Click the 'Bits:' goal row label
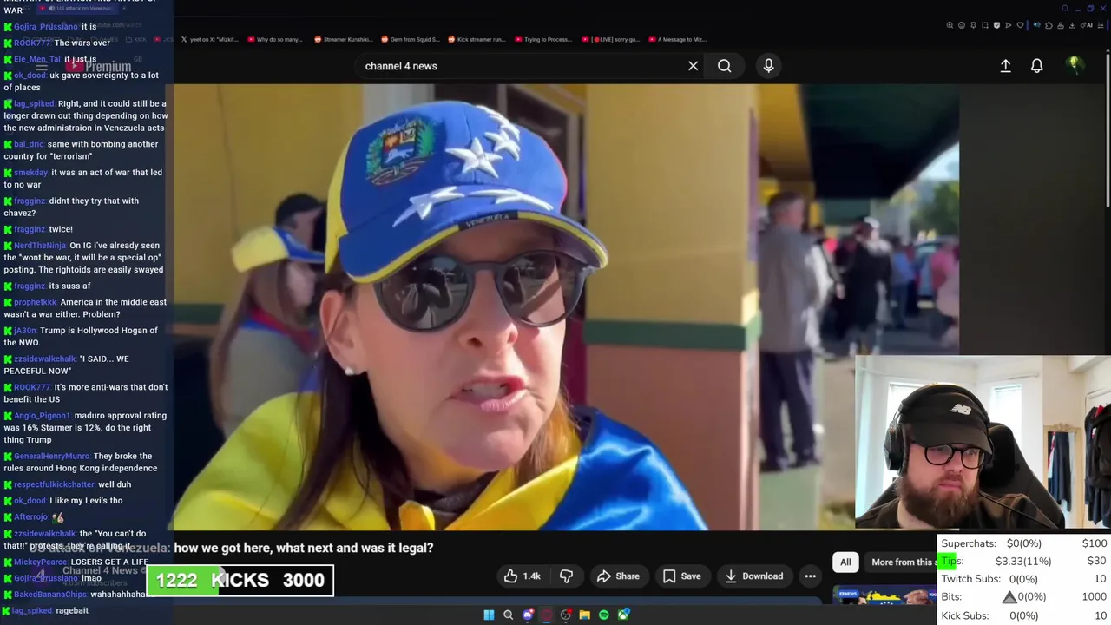Viewport: 1111px width, 625px height. [x=951, y=597]
